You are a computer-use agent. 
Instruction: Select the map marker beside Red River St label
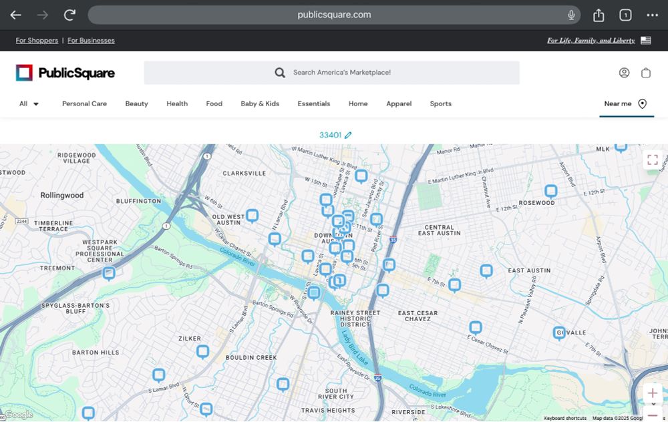point(376,220)
